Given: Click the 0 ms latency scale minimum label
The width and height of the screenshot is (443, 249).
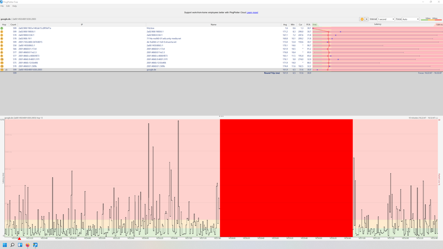Looking at the screenshot, I should 315,25.
